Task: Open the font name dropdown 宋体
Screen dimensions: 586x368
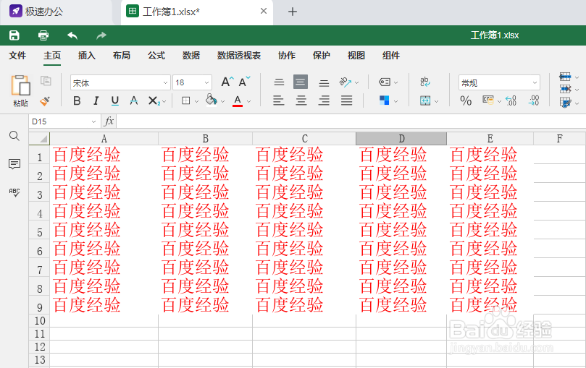Action: [x=120, y=82]
